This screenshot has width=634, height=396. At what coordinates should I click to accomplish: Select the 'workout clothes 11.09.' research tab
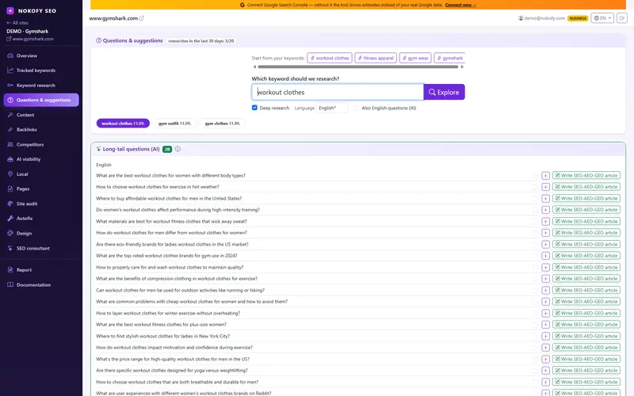click(x=123, y=124)
